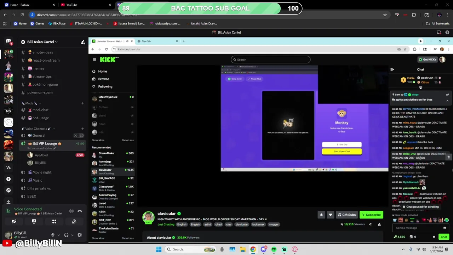Open the memes text channel
The width and height of the screenshot is (453, 255).
52,68
